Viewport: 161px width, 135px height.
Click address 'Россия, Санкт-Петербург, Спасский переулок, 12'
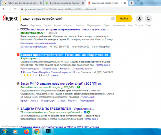(49, 72)
